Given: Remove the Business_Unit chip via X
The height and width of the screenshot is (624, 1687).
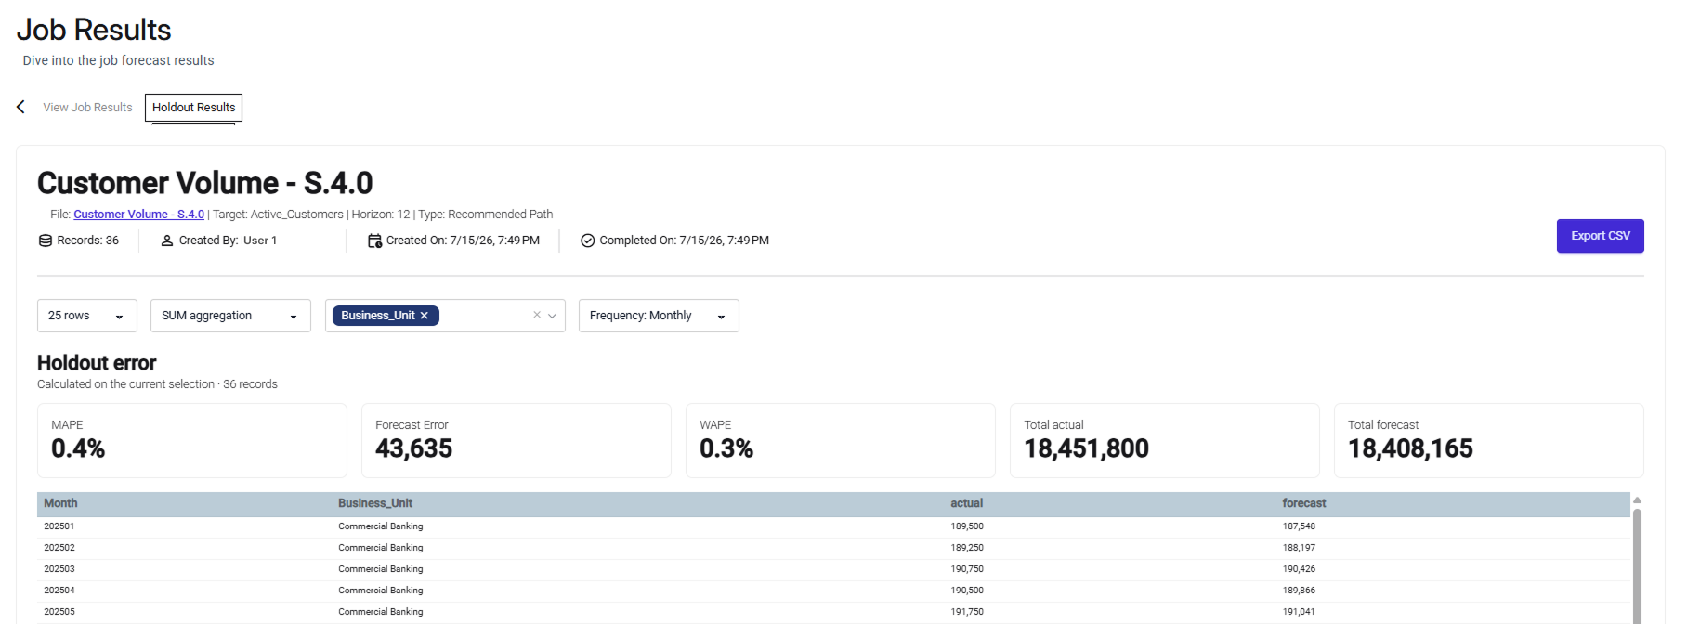Looking at the screenshot, I should 425,316.
